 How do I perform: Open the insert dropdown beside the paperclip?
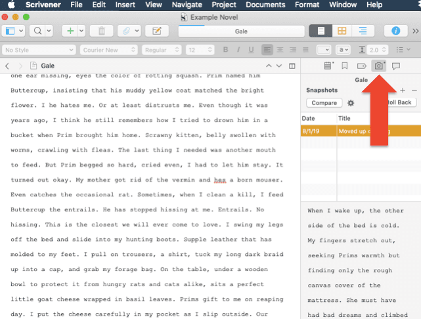(137, 31)
